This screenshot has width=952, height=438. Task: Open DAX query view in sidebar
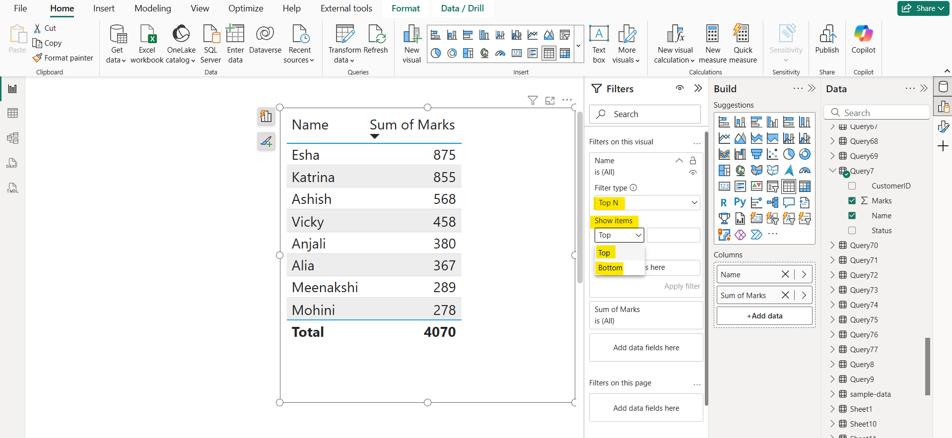point(12,163)
